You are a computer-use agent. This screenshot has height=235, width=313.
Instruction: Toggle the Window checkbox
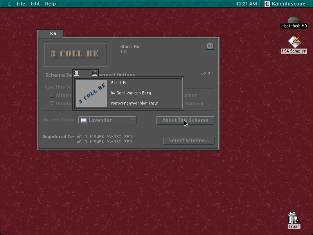52,104
